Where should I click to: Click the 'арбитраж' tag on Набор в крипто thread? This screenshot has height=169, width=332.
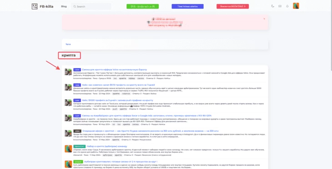(x=107, y=155)
